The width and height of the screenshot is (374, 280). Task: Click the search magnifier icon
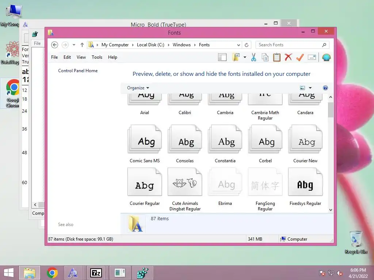coord(324,45)
